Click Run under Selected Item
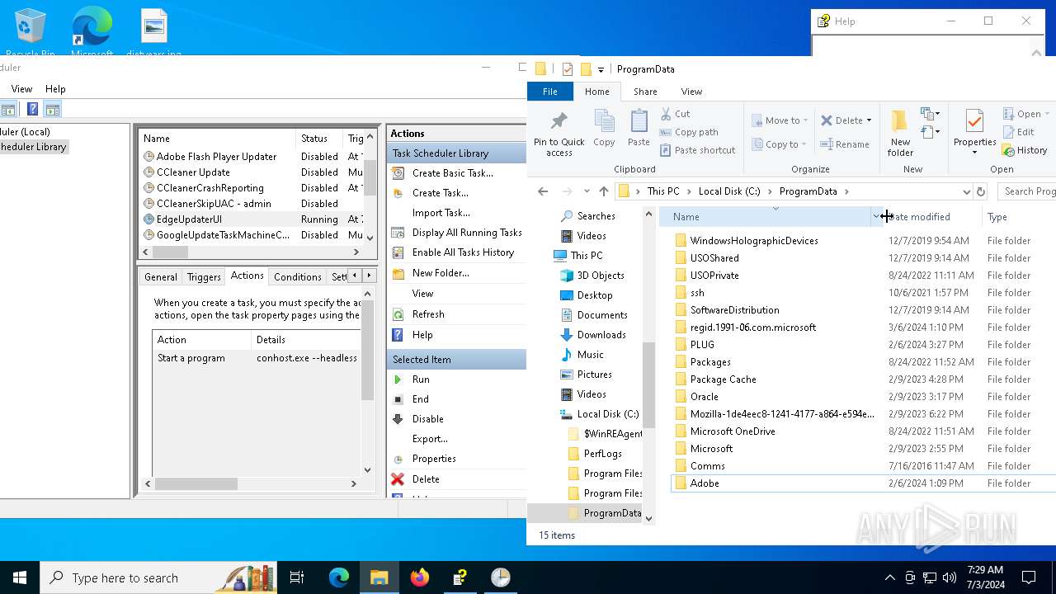This screenshot has height=594, width=1056. pos(421,379)
